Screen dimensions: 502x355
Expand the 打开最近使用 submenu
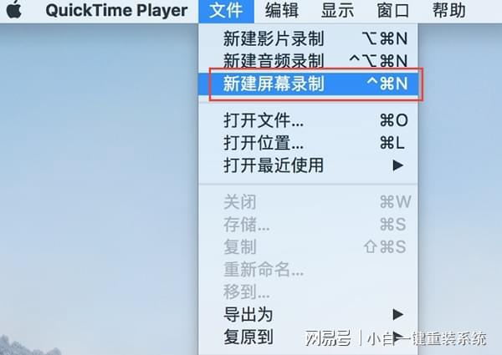coord(308,165)
